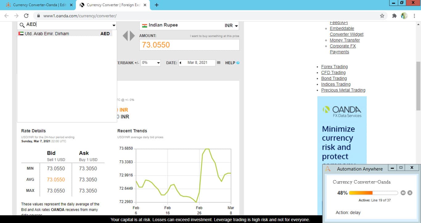The width and height of the screenshot is (421, 223).
Task: Open a new browser tab
Action: (157, 5)
